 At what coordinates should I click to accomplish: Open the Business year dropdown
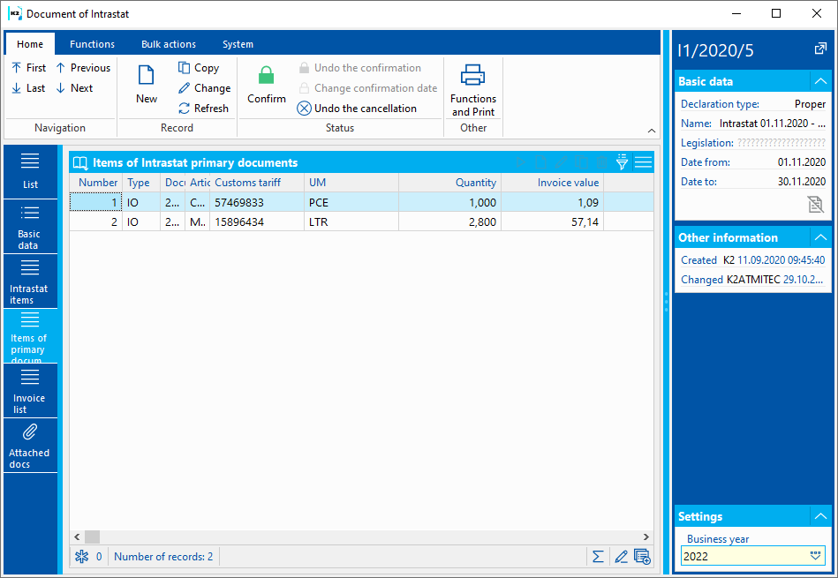pyautogui.click(x=815, y=556)
